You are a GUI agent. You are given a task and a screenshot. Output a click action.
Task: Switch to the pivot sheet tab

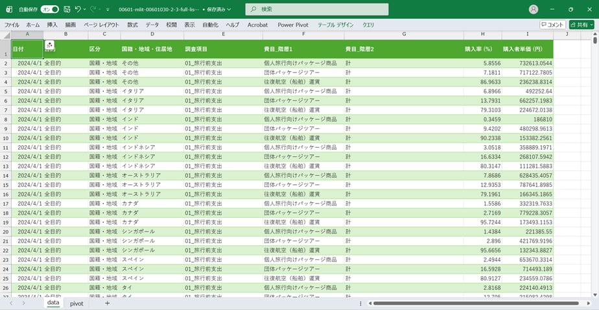tap(76, 303)
